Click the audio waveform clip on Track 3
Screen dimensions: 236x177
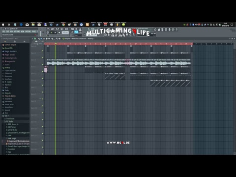pyautogui.click(x=118, y=63)
